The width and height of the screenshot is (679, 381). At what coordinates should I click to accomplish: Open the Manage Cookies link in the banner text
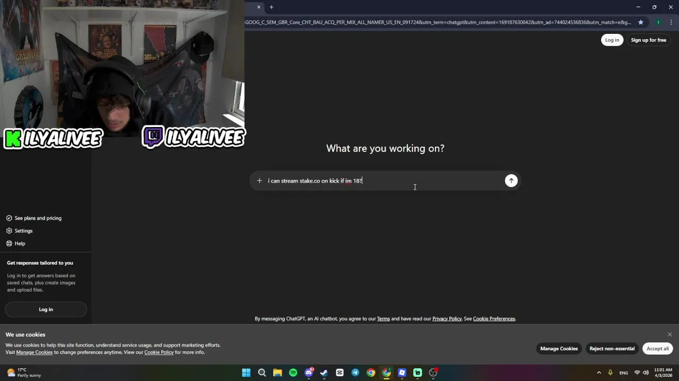(x=34, y=352)
